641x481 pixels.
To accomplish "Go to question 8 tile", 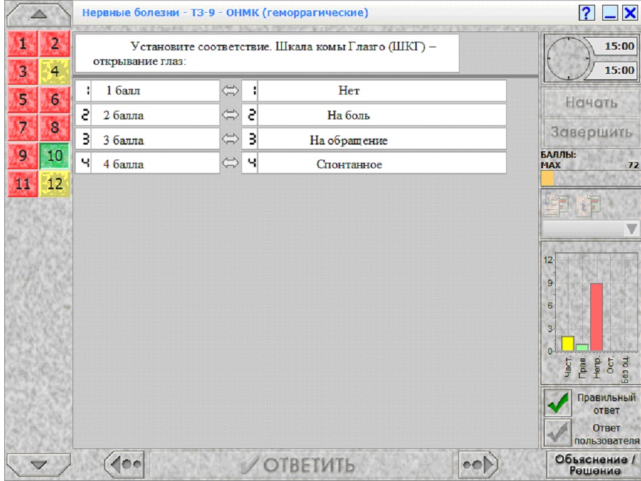I will pyautogui.click(x=55, y=128).
